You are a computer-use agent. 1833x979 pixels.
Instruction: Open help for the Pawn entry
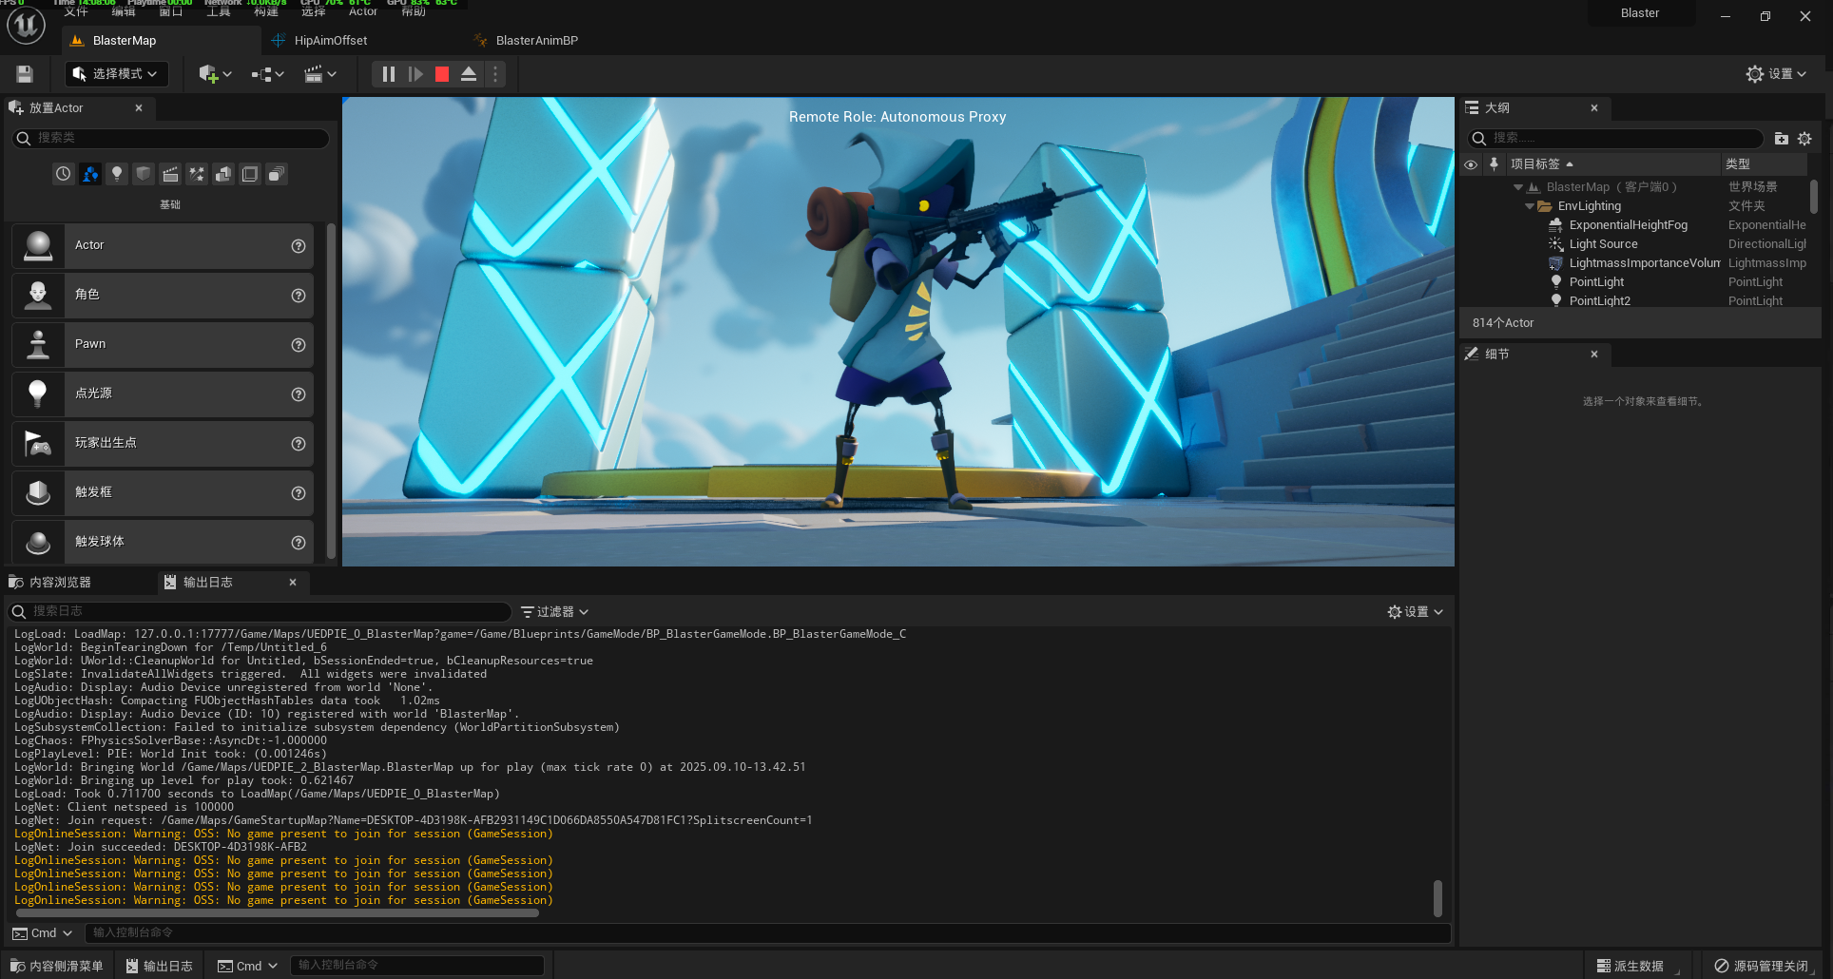click(299, 345)
